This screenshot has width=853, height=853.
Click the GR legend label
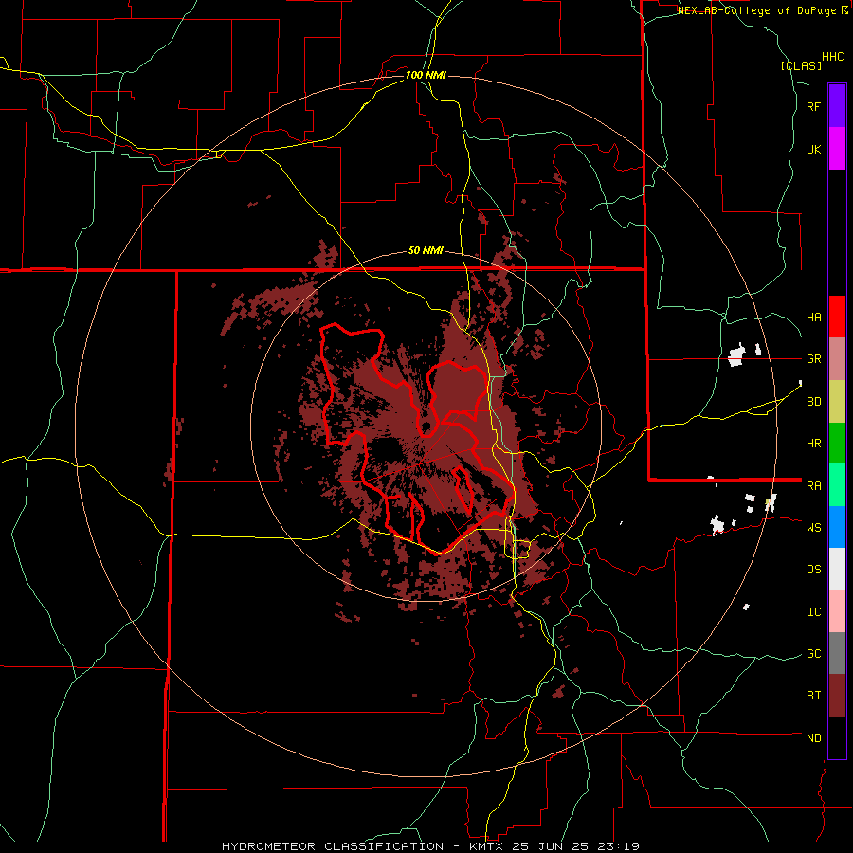click(x=813, y=359)
